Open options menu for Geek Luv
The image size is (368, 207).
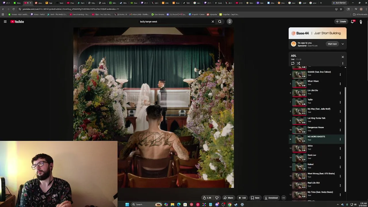[x=340, y=158]
